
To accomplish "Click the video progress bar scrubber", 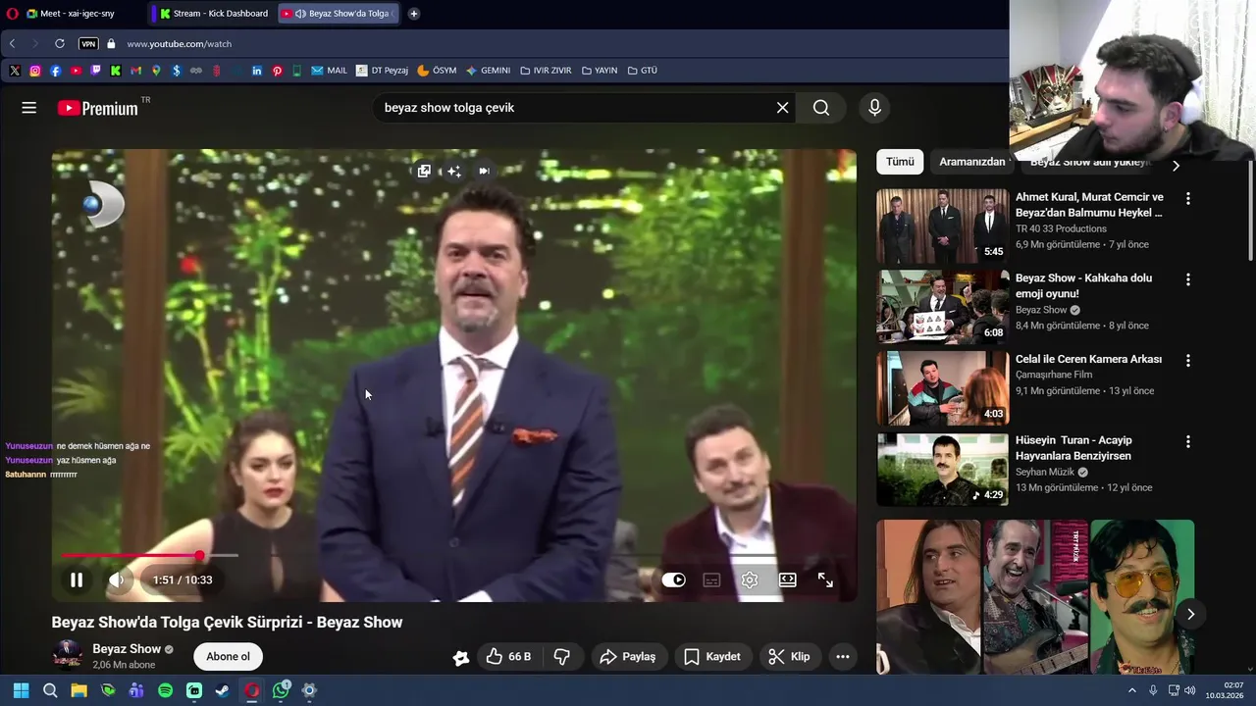I will (x=200, y=556).
